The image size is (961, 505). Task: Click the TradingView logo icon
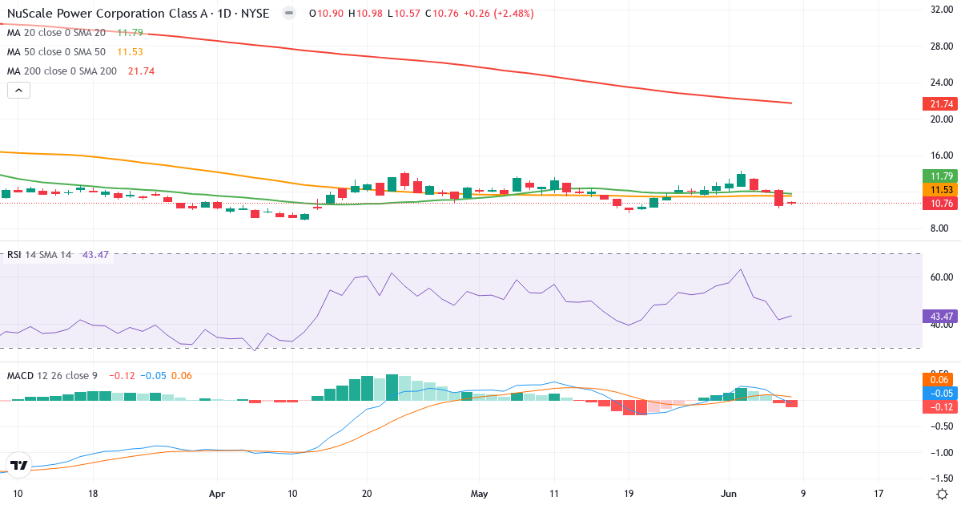[18, 465]
